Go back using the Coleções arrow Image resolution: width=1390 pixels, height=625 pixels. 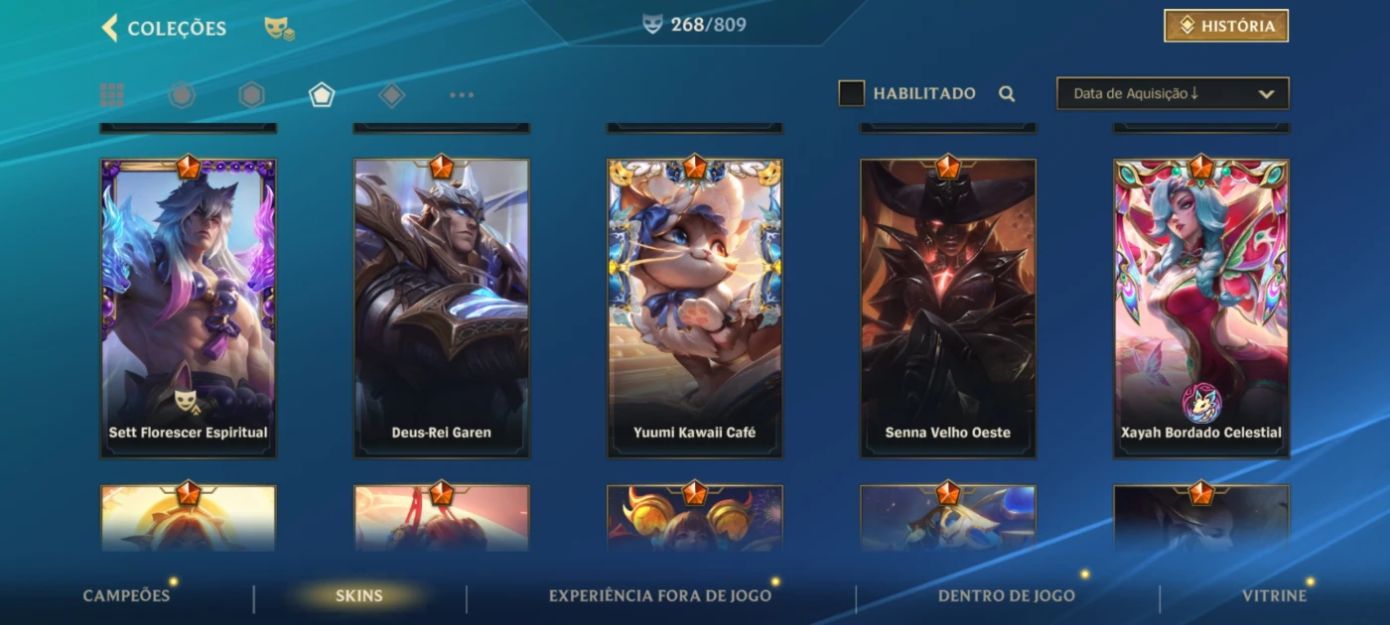point(110,28)
